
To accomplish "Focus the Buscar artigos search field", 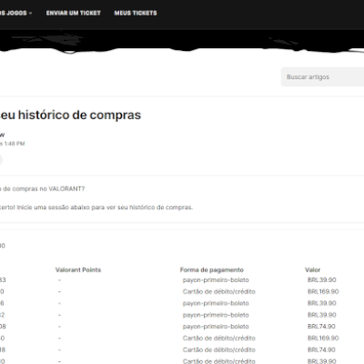I will point(322,77).
